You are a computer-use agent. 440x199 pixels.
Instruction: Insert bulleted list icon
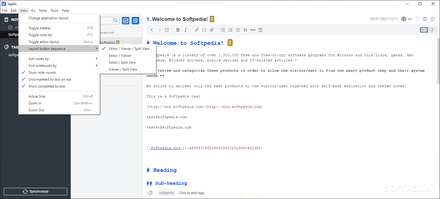pos(223,30)
